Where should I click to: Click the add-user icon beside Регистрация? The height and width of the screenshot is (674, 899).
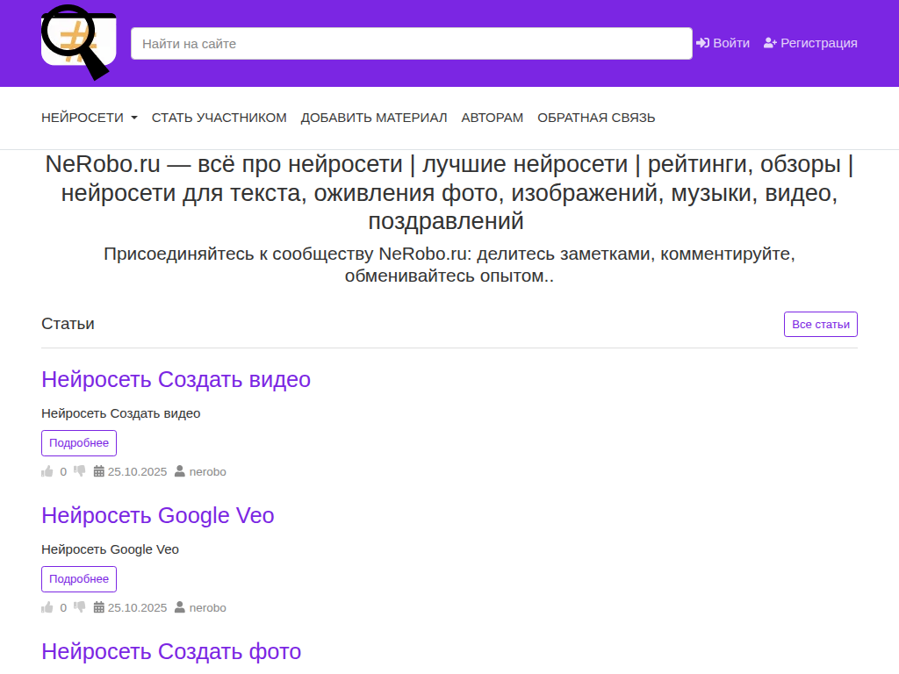(768, 41)
